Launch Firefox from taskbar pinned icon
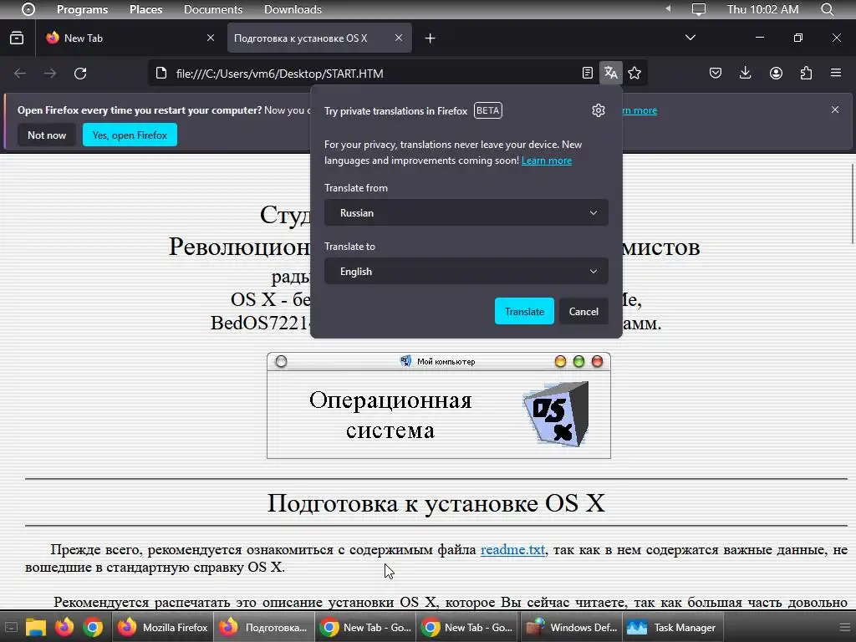Screen dimensions: 856x642 click(64, 627)
